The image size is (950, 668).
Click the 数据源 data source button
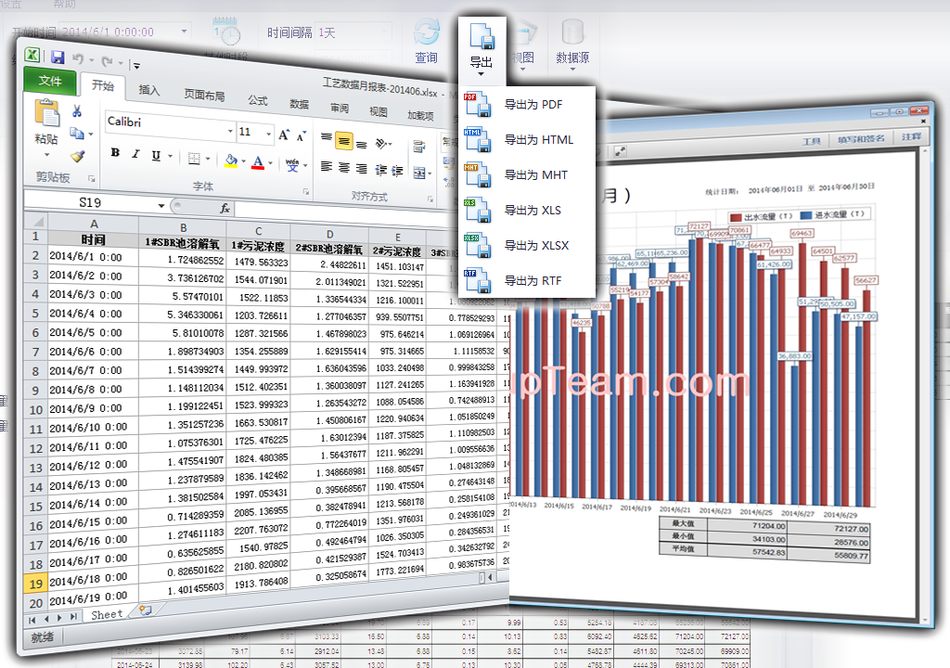click(x=572, y=44)
